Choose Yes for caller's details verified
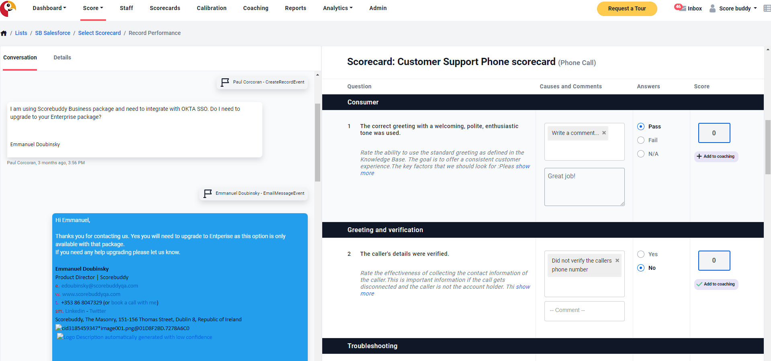This screenshot has width=771, height=361. [641, 254]
